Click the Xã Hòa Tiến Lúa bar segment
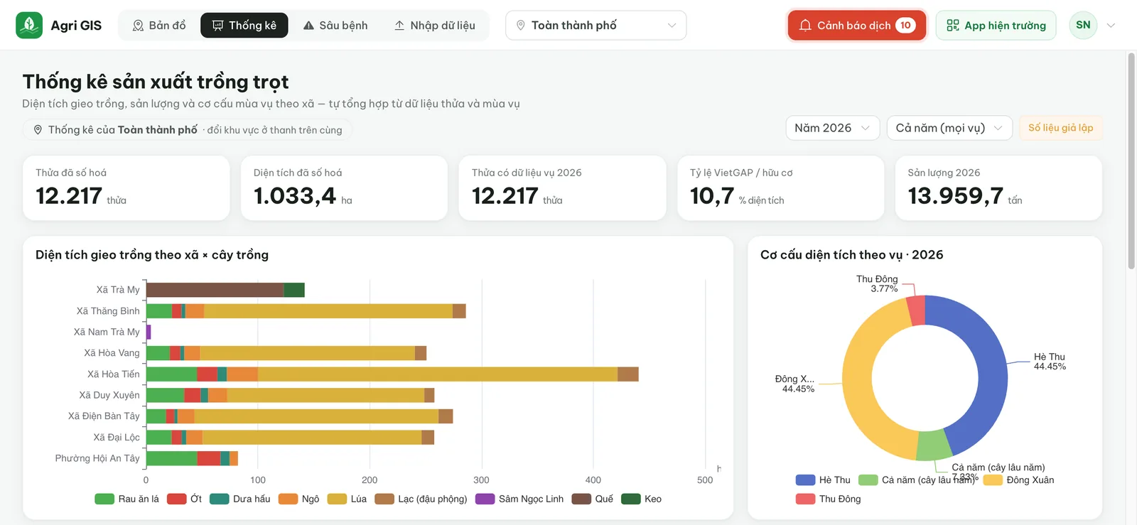1137x525 pixels. click(437, 374)
